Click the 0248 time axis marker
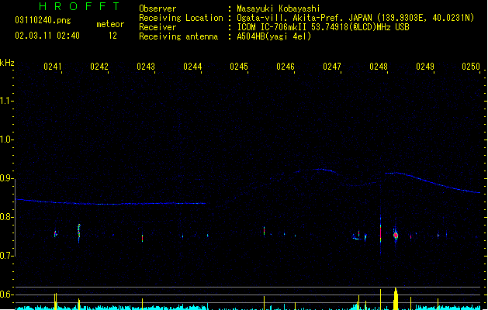This screenshot has height=310, width=488. [379, 66]
